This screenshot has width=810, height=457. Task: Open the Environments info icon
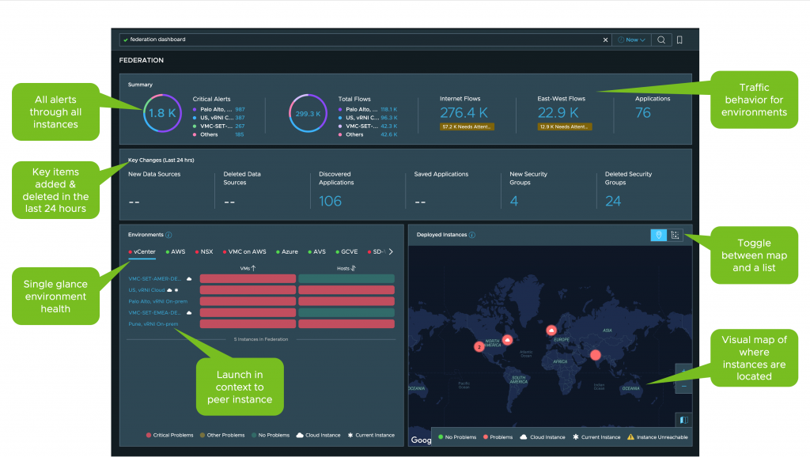pos(169,235)
